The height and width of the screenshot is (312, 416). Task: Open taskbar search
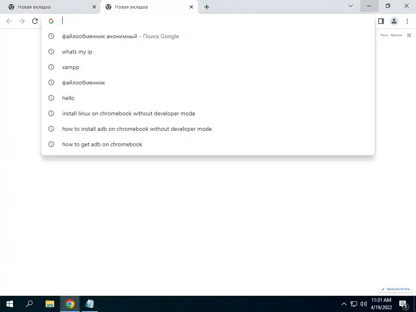click(29, 304)
